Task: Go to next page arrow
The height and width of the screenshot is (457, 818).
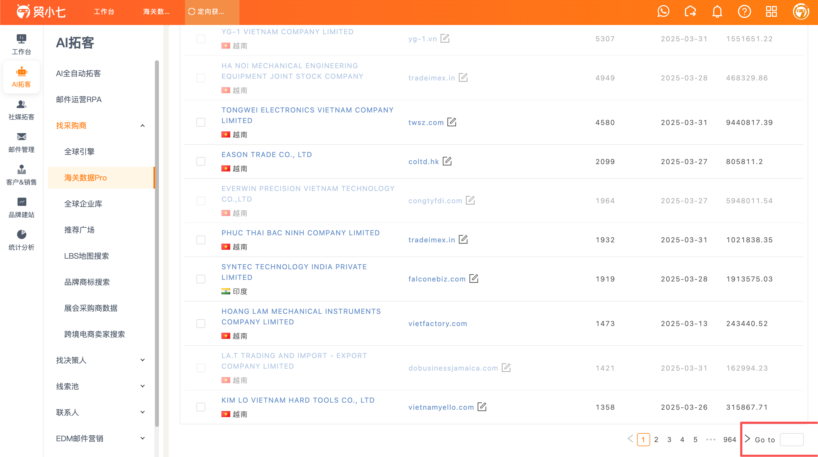Action: coord(747,439)
